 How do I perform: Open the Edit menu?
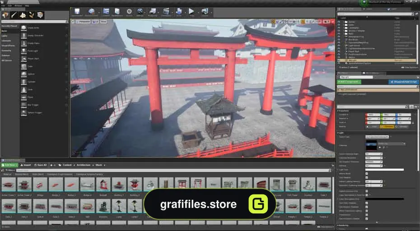click(x=10, y=5)
